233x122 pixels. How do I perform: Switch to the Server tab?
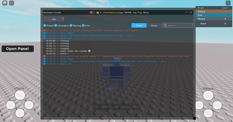[x=154, y=26]
